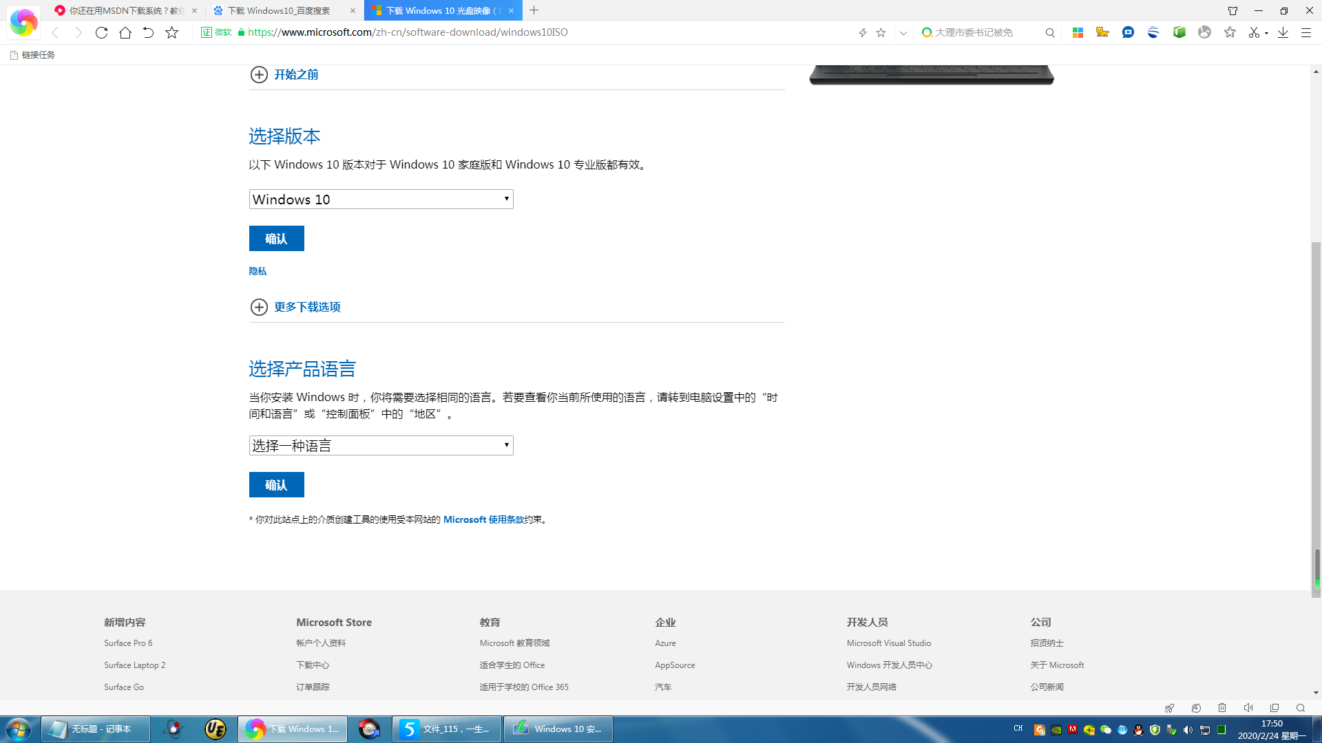The image size is (1322, 743).
Task: Open the UltraEdit UE taskbar icon
Action: tap(216, 729)
